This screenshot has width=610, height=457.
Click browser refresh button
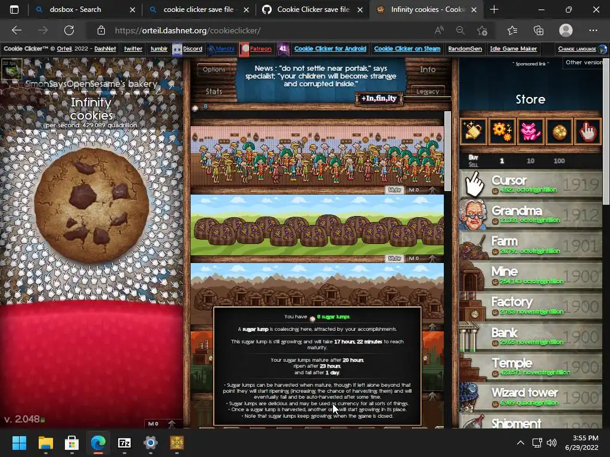click(x=69, y=30)
